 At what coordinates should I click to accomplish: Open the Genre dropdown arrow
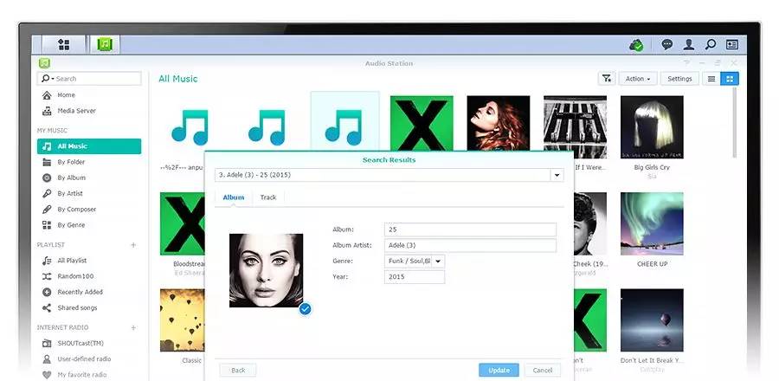click(438, 262)
